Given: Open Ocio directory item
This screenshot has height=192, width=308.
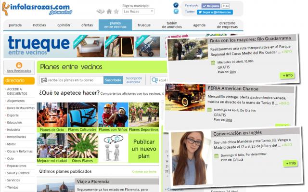Looking at the screenshot, I should [10, 158].
